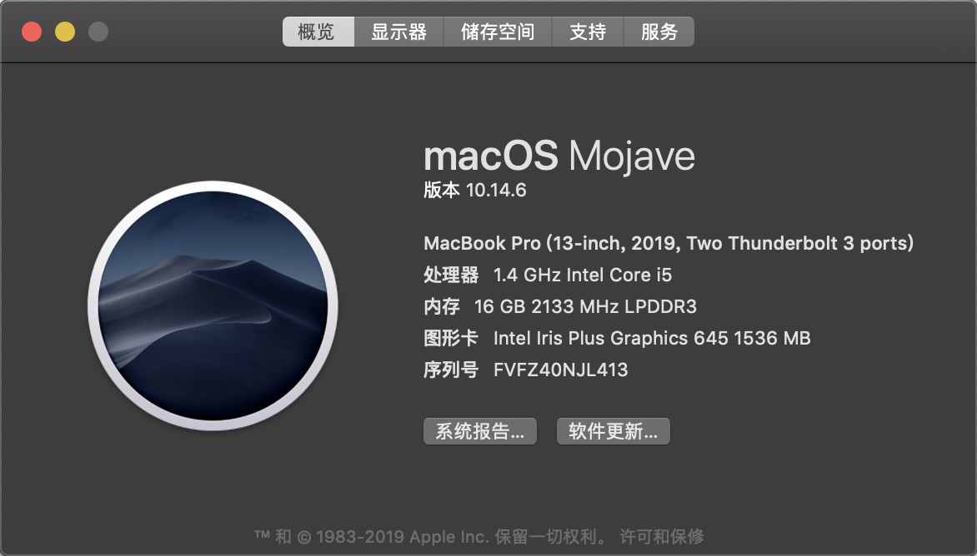977x556 pixels.
Task: Close the About This Mac window
Action: pyautogui.click(x=32, y=32)
